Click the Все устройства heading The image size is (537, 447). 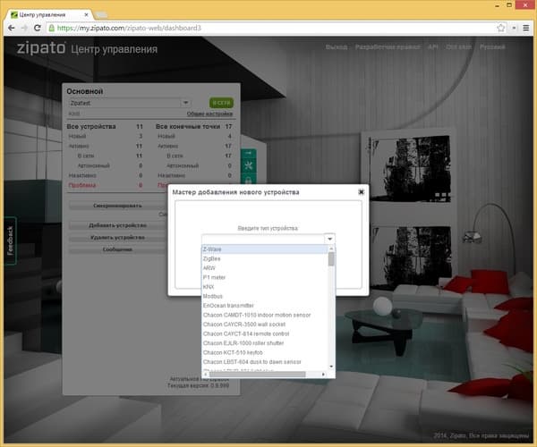tap(91, 127)
